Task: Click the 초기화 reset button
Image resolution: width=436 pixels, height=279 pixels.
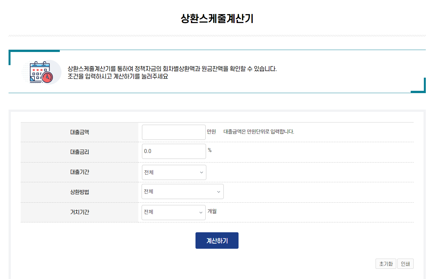Action: (386, 264)
